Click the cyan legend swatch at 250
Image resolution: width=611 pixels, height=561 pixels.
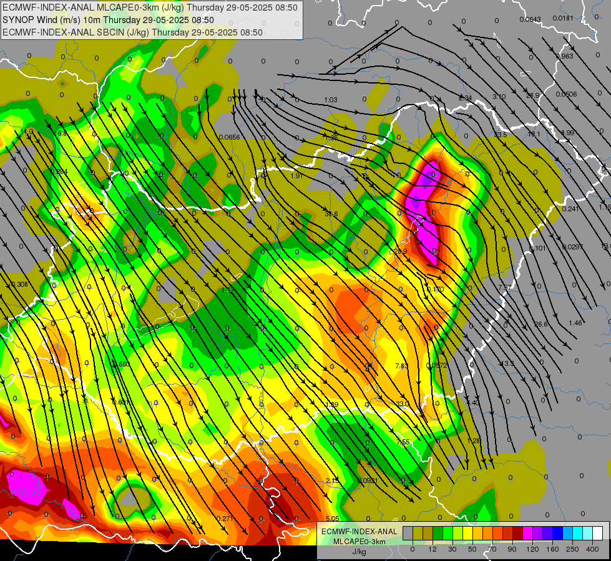click(578, 534)
